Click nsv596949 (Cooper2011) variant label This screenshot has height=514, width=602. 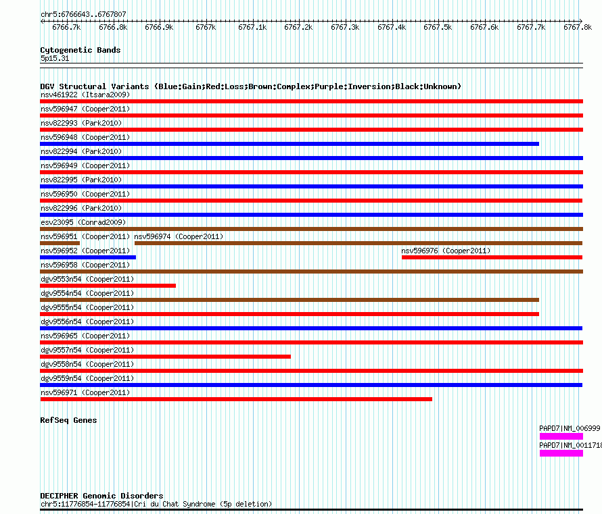85,165
